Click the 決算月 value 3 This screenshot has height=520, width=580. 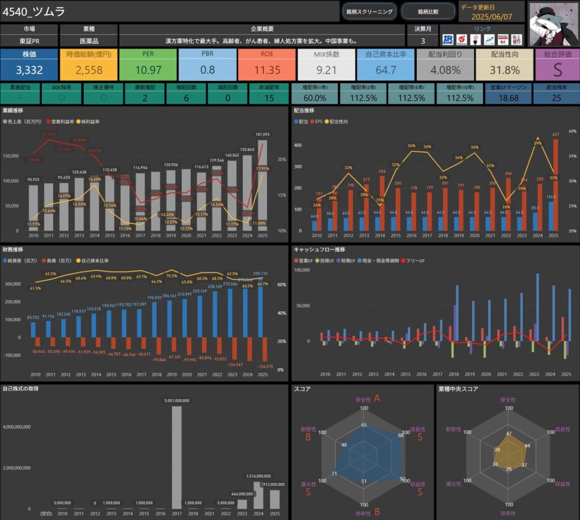pos(423,41)
